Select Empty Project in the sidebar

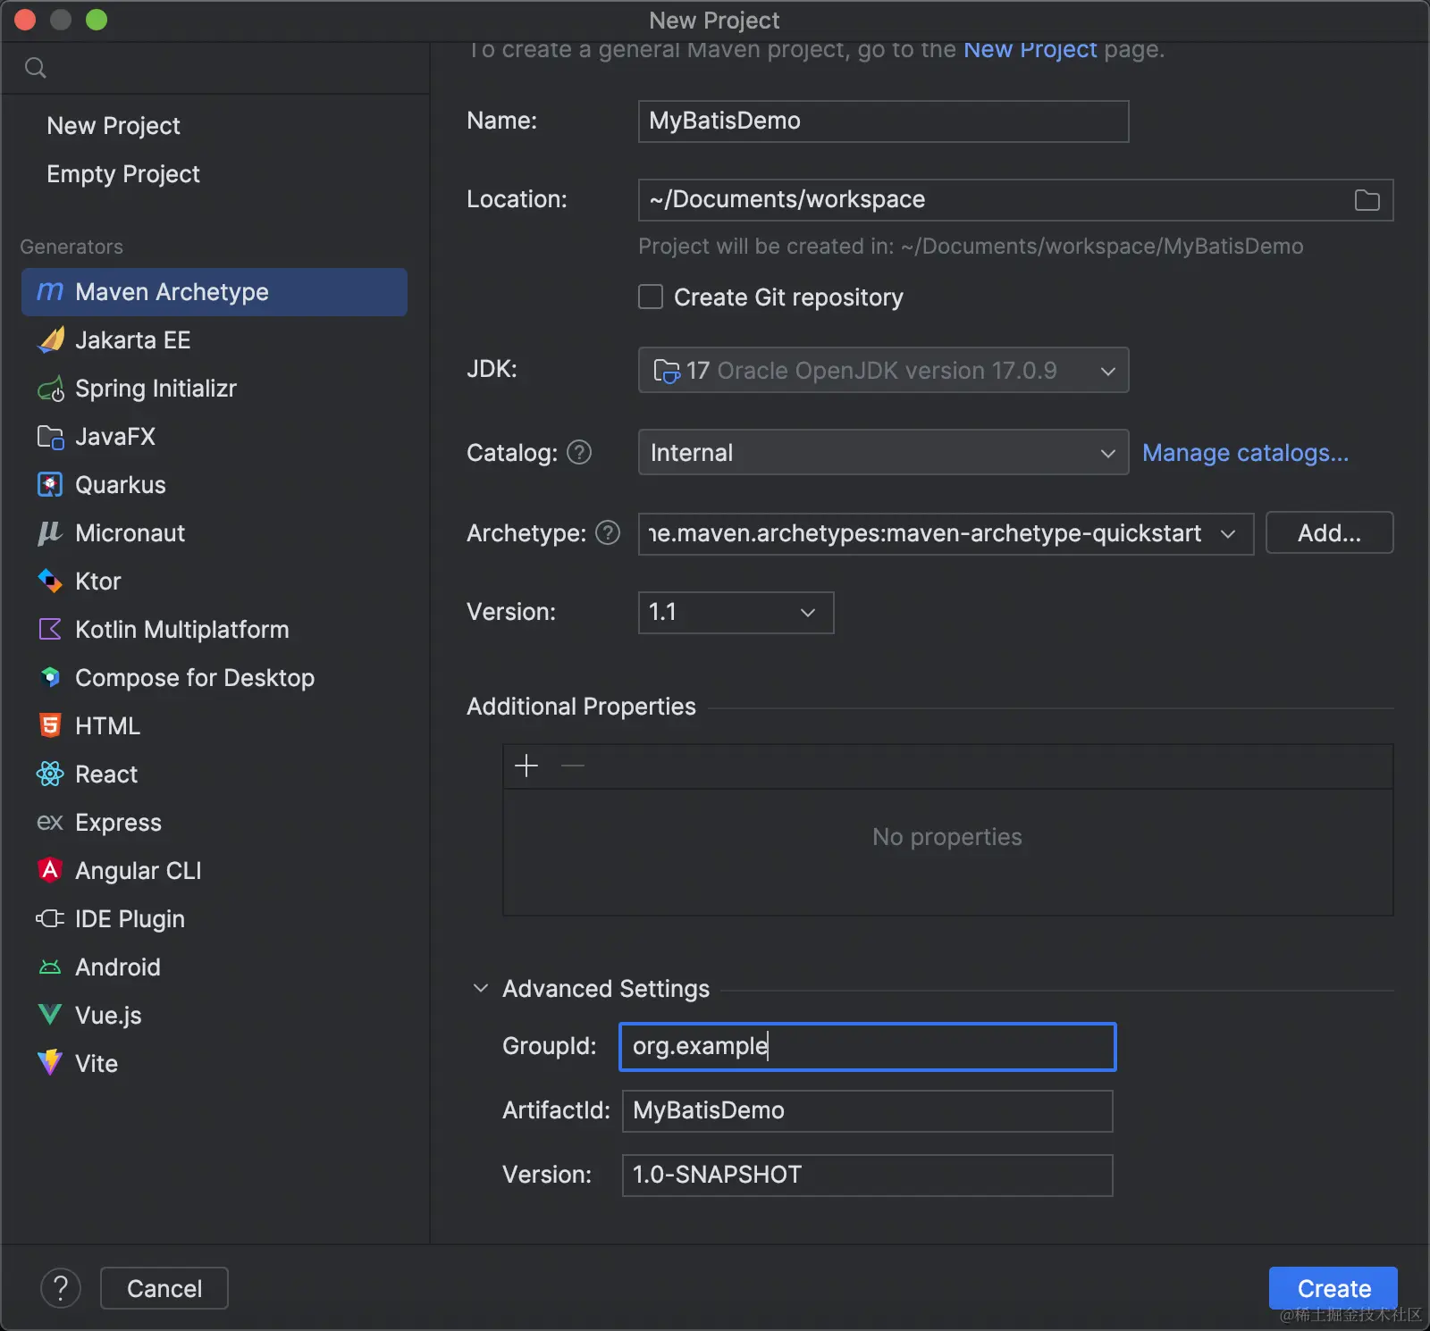coord(123,174)
